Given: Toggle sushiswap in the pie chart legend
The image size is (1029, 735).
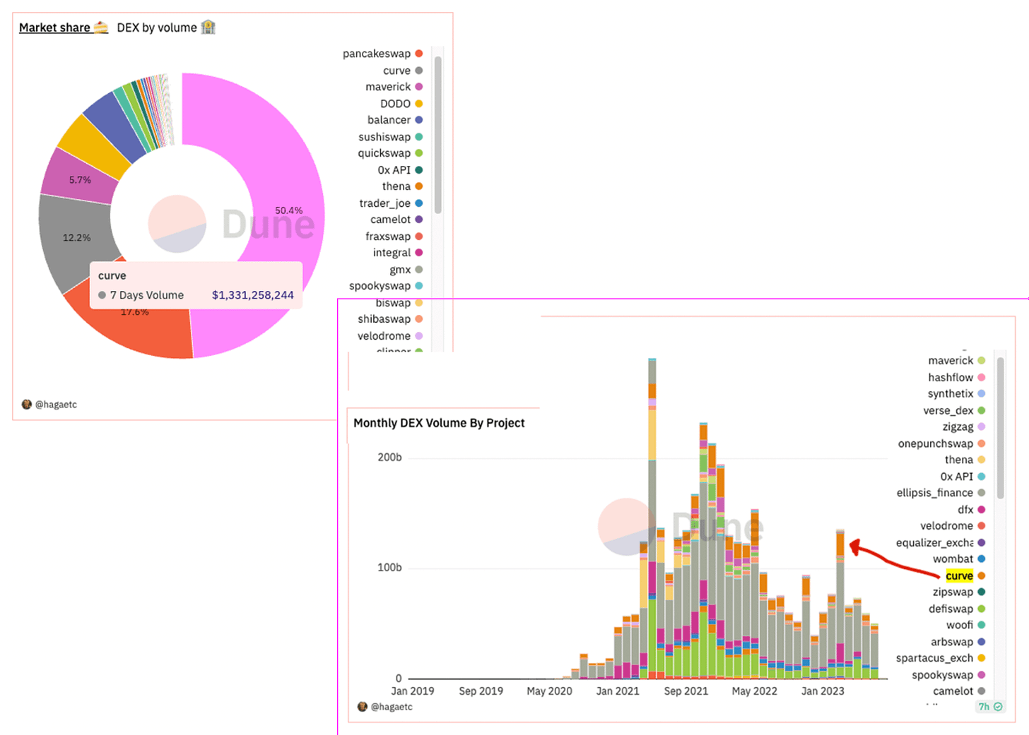Looking at the screenshot, I should tap(391, 137).
